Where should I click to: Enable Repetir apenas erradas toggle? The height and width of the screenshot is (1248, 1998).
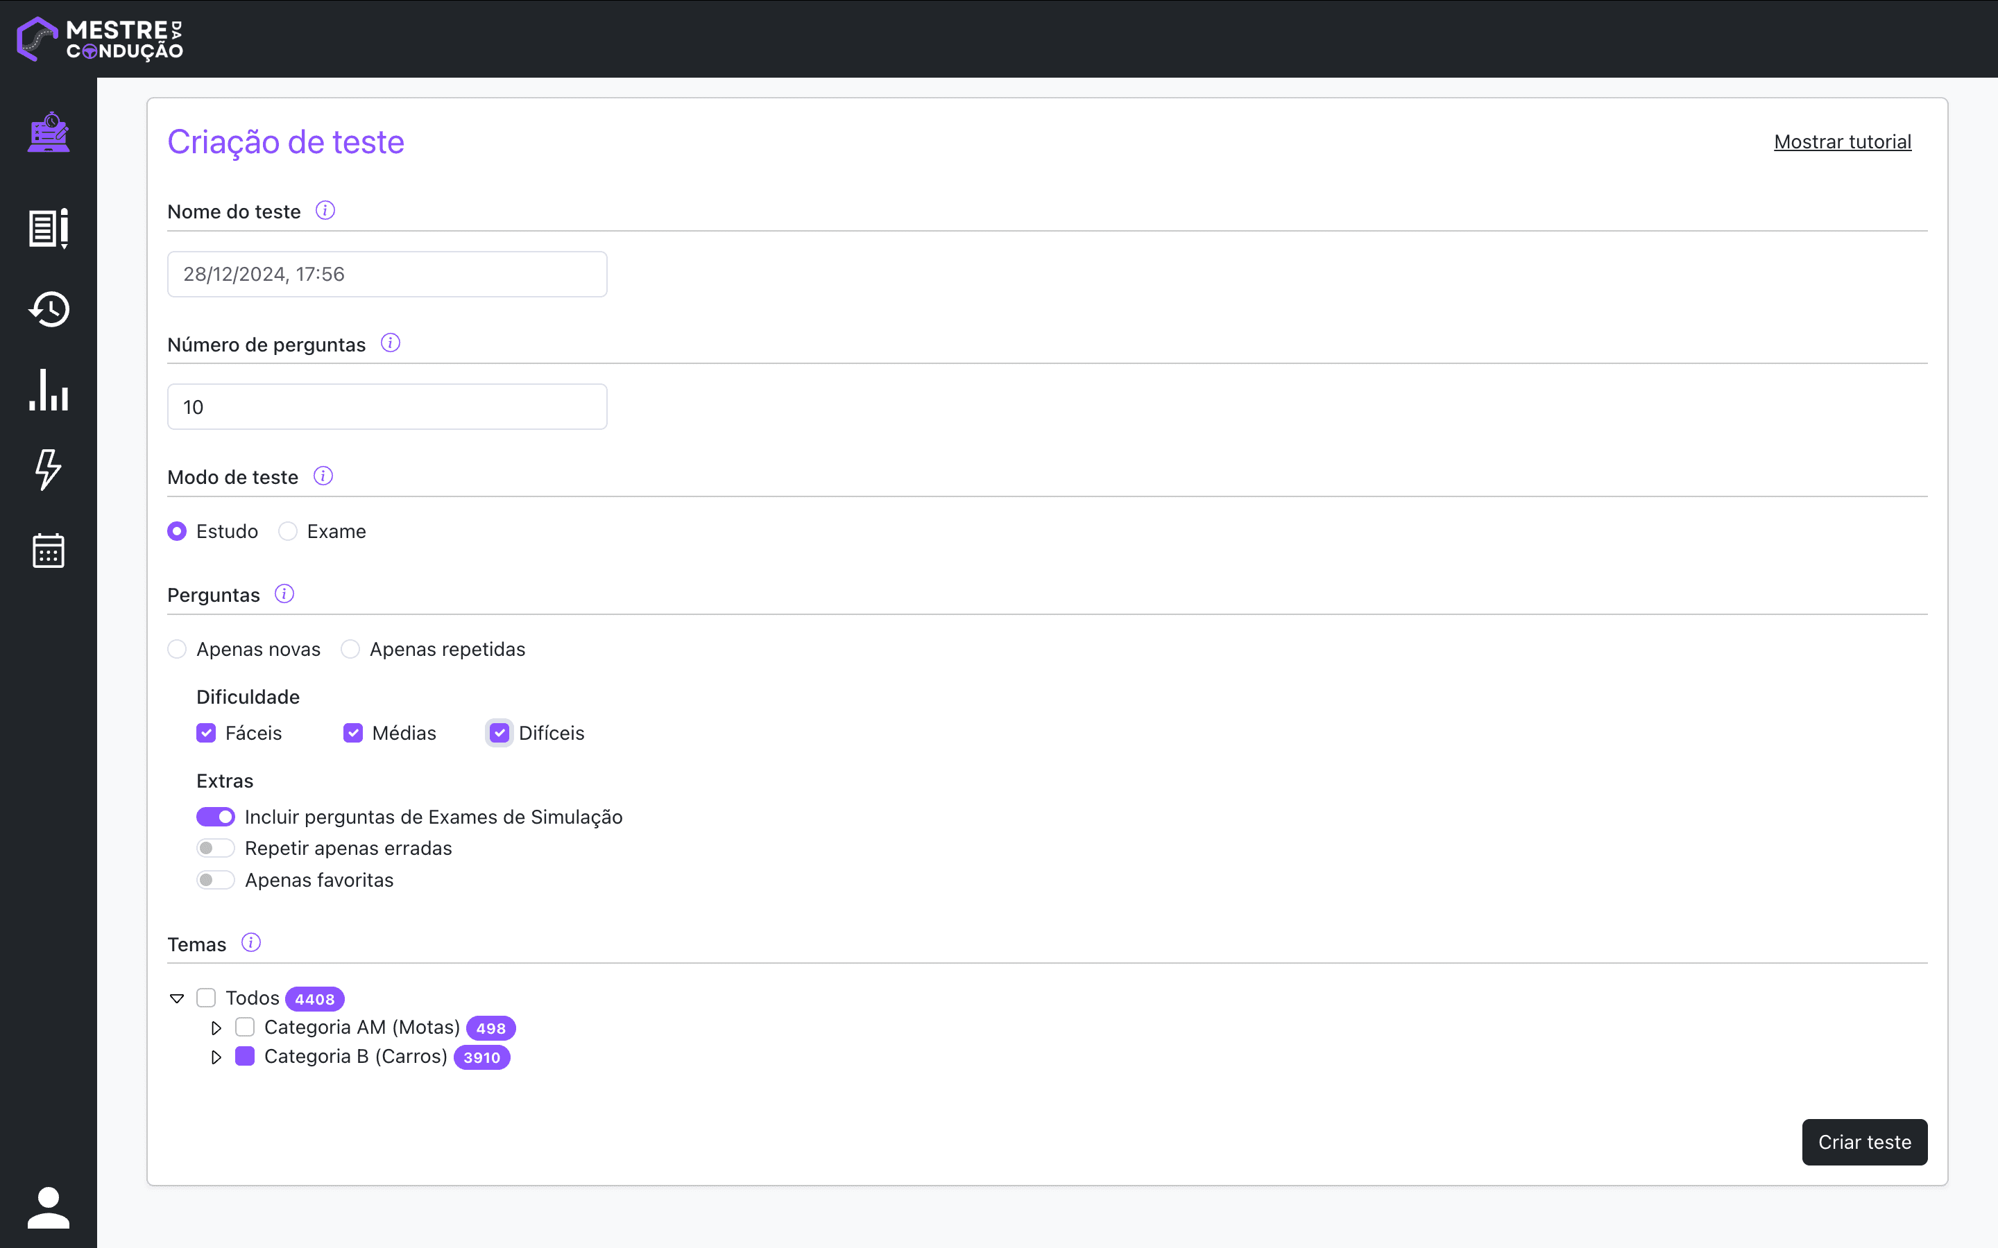216,848
